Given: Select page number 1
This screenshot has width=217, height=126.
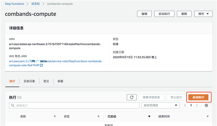Looking at the screenshot, I should [191, 105].
